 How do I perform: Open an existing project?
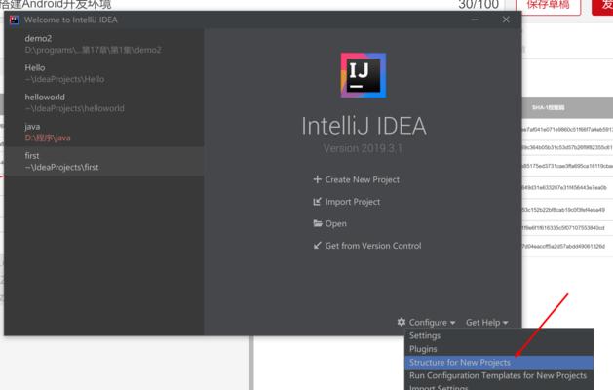pyautogui.click(x=335, y=223)
